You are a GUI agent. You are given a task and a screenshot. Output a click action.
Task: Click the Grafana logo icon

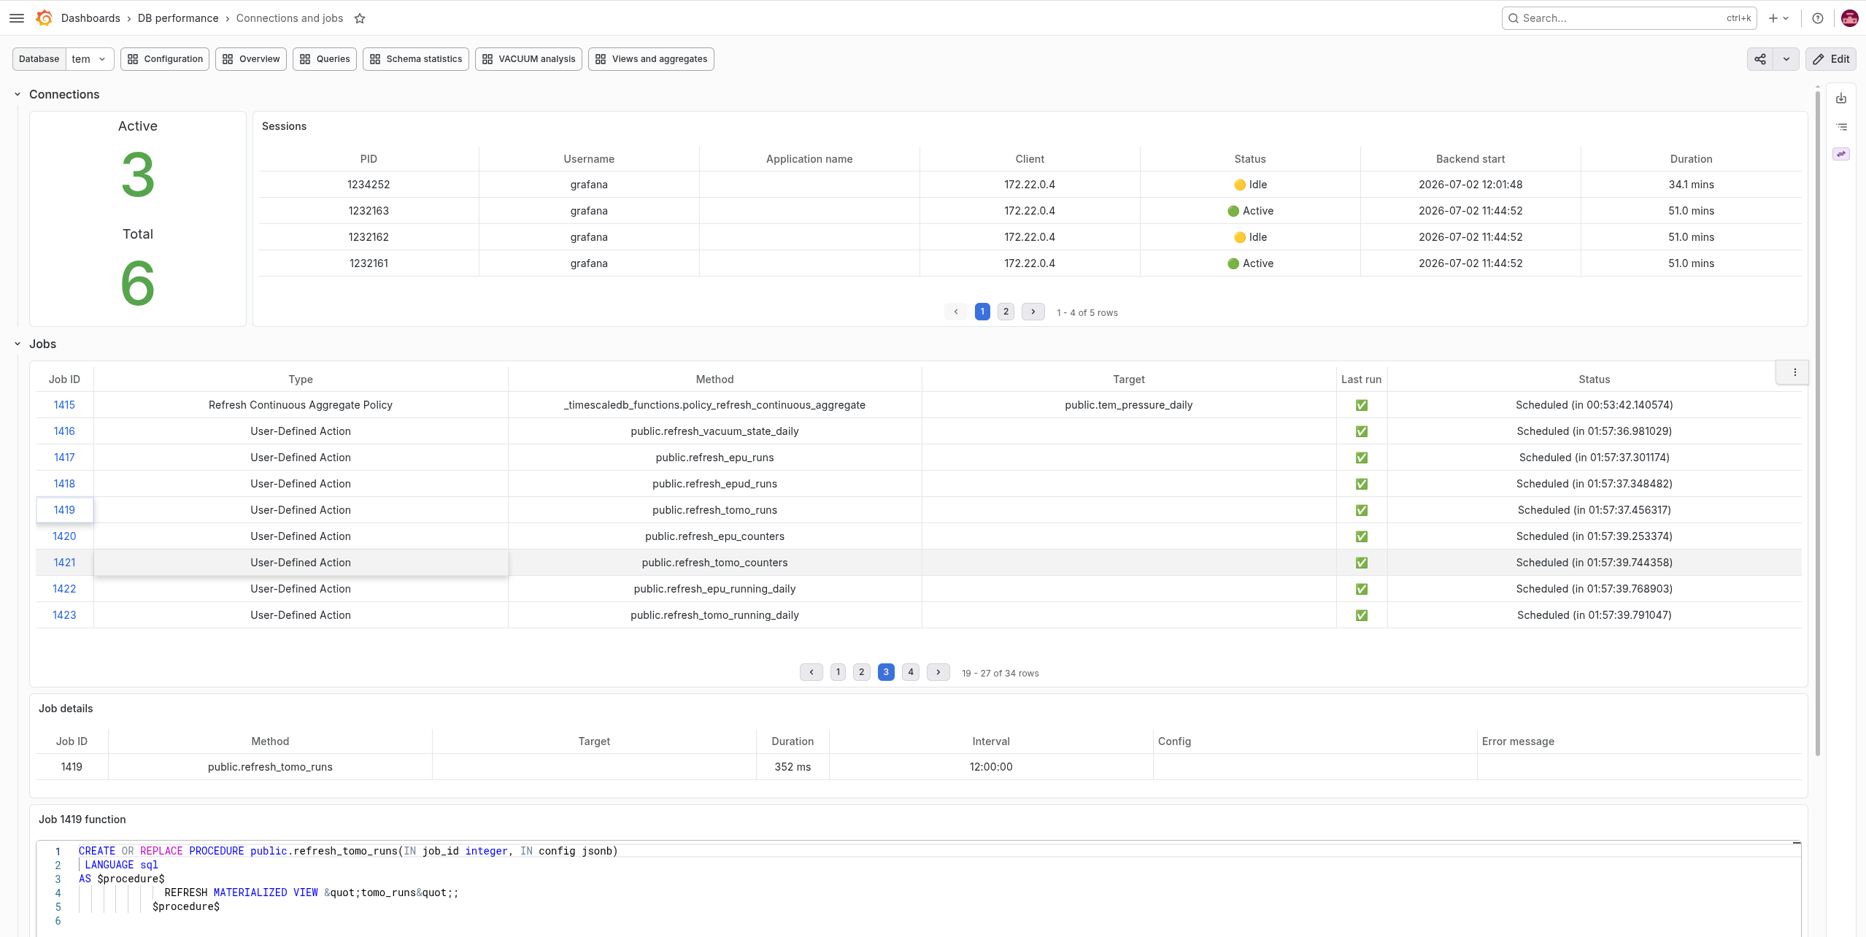point(45,18)
